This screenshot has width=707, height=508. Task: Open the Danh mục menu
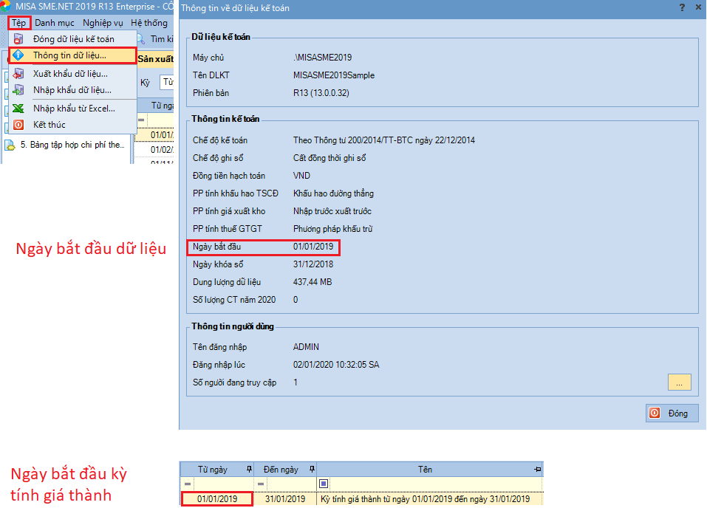tap(55, 23)
